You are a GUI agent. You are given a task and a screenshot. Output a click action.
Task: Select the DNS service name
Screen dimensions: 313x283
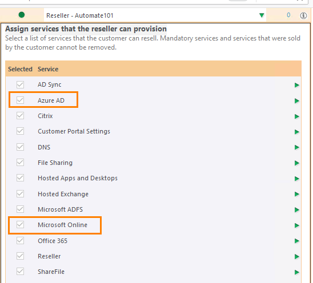coord(44,147)
